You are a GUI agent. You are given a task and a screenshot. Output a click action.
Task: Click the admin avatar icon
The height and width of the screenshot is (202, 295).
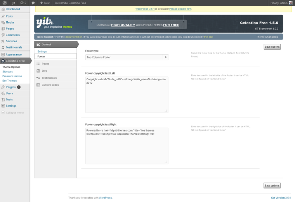[x=291, y=3]
